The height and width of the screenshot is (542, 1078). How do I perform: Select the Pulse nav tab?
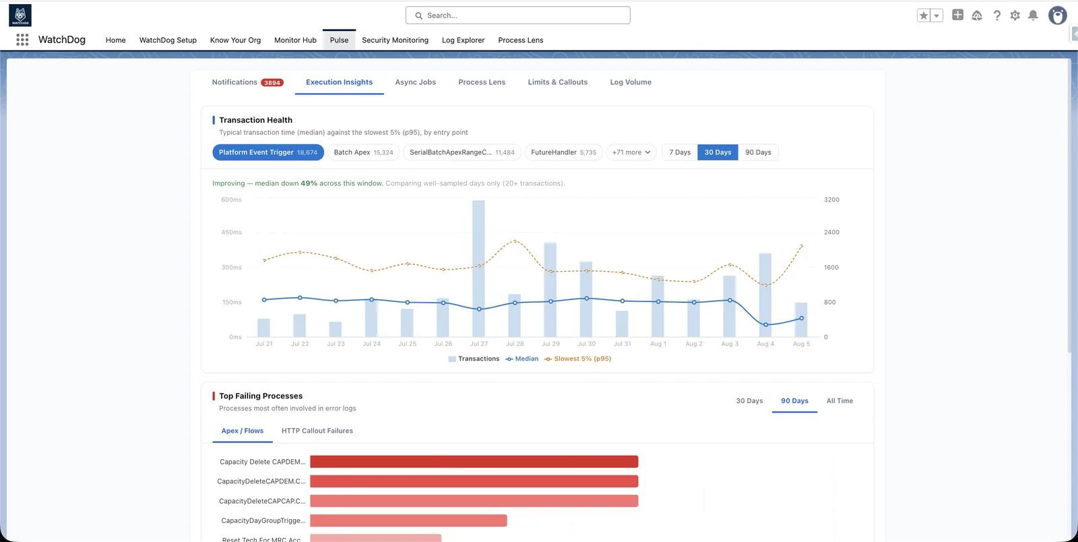pos(340,40)
